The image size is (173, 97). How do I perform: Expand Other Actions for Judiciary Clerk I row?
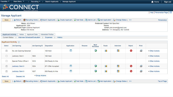point(154,56)
